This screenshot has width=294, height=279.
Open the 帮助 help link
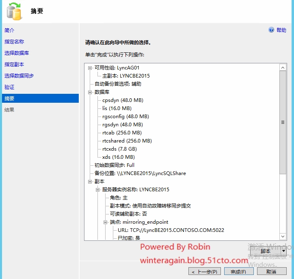[x=281, y=30]
